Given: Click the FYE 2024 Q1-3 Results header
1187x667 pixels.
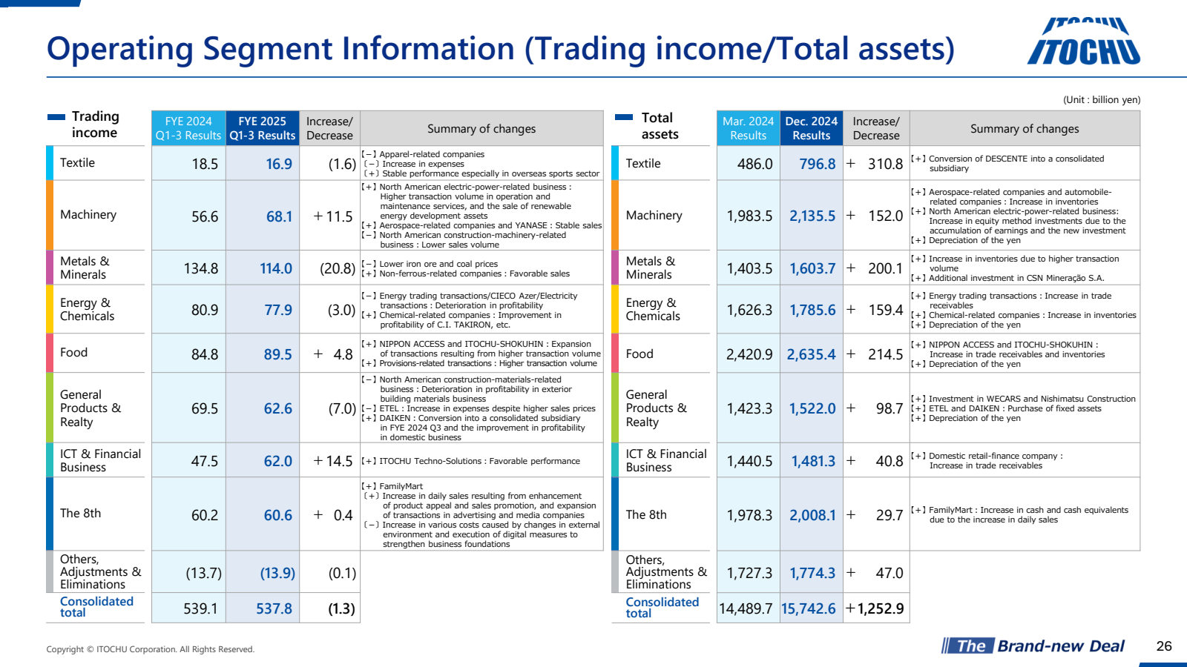Looking at the screenshot, I should (188, 128).
